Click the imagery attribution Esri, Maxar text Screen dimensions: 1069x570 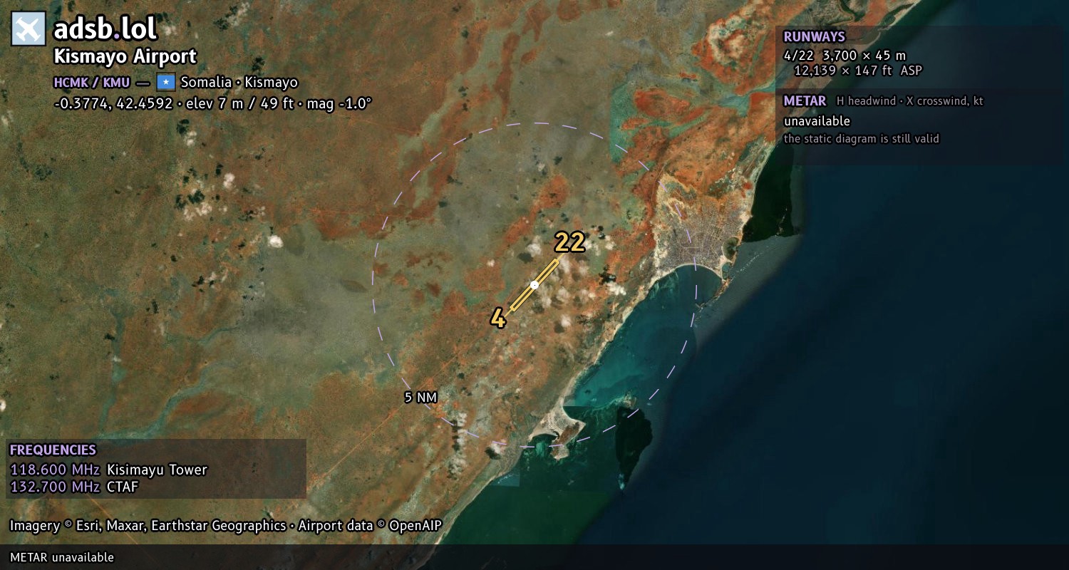[148, 526]
